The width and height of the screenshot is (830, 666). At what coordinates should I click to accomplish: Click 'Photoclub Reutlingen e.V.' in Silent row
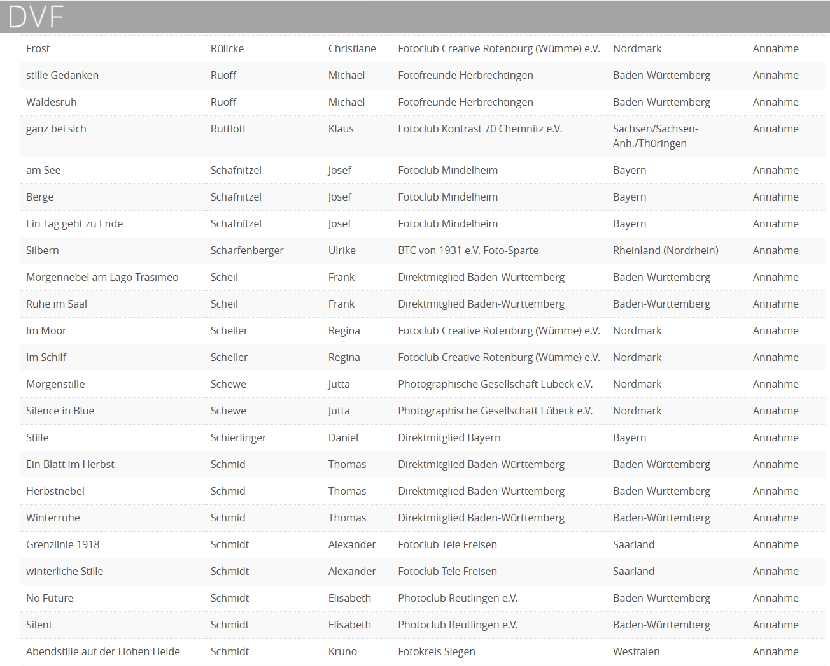coord(458,625)
